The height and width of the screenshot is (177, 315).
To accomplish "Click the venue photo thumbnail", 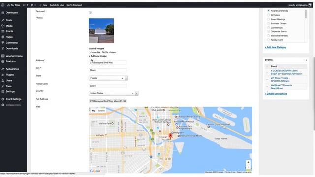I will pyautogui.click(x=101, y=30).
